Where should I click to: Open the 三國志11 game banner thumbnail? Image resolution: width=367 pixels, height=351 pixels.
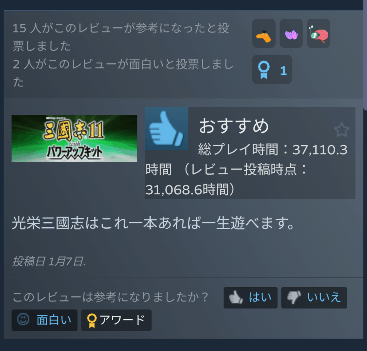pos(75,138)
